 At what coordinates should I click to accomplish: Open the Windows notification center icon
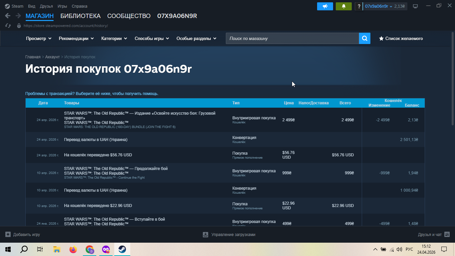coord(444,249)
